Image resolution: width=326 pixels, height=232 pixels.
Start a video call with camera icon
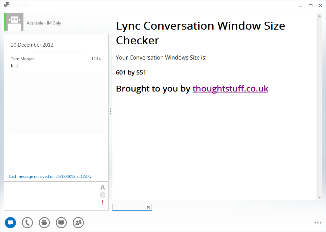click(44, 222)
